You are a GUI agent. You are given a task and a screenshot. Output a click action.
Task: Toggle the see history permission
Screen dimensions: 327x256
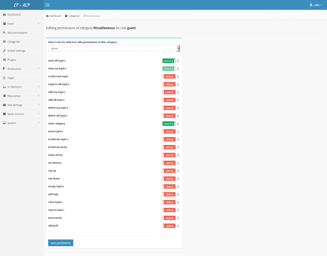point(169,163)
